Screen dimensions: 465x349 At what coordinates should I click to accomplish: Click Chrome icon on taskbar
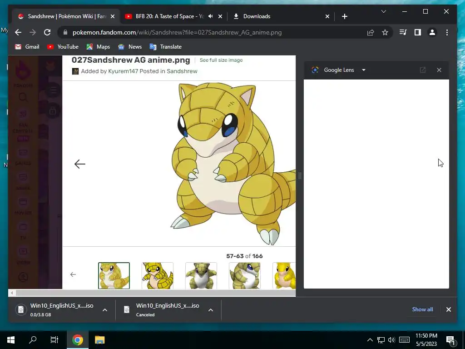[77, 340]
